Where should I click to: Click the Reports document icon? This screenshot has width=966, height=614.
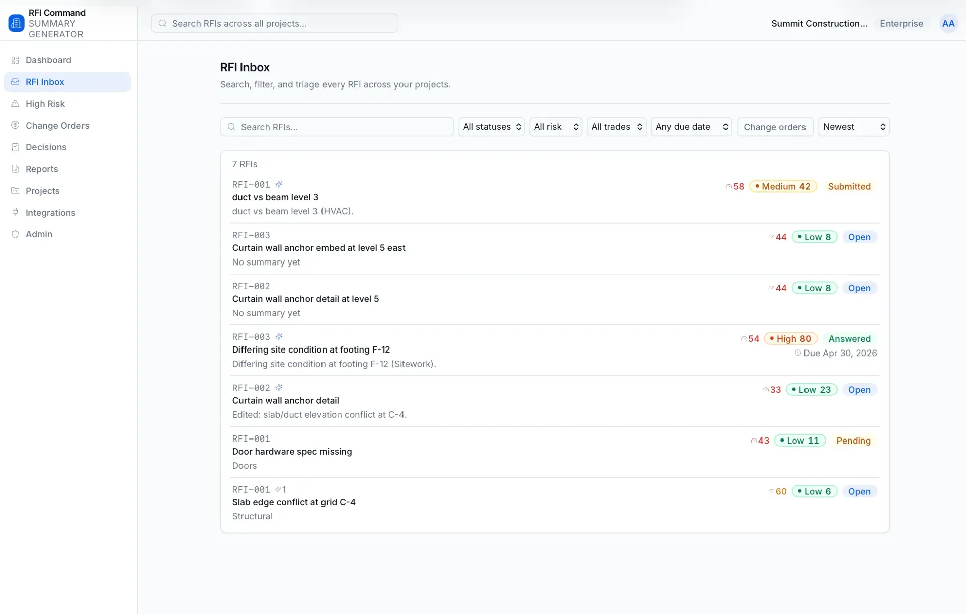pos(15,169)
